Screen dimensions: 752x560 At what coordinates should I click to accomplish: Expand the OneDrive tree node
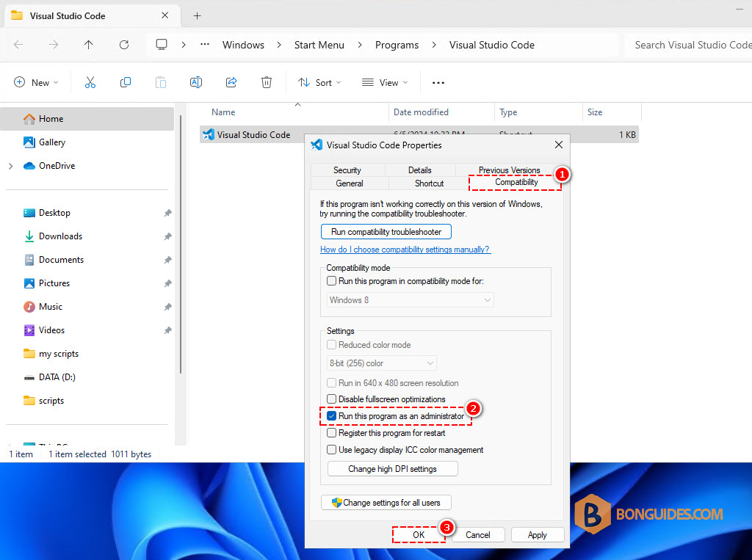(11, 166)
